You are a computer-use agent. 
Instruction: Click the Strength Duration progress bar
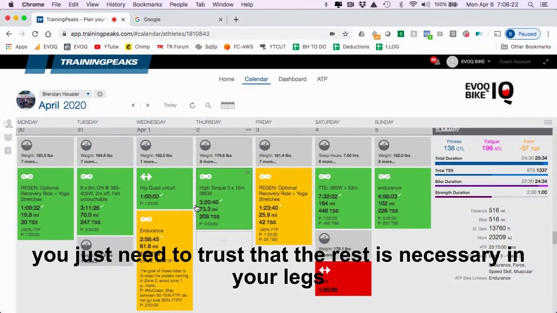coord(491,197)
